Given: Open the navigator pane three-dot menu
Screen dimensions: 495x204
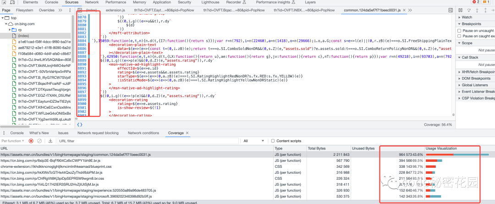Looking at the screenshot, I should pyautogui.click(x=70, y=10).
